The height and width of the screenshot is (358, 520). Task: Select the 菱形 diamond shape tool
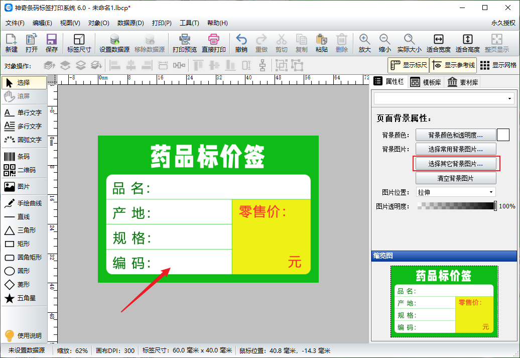(x=24, y=284)
